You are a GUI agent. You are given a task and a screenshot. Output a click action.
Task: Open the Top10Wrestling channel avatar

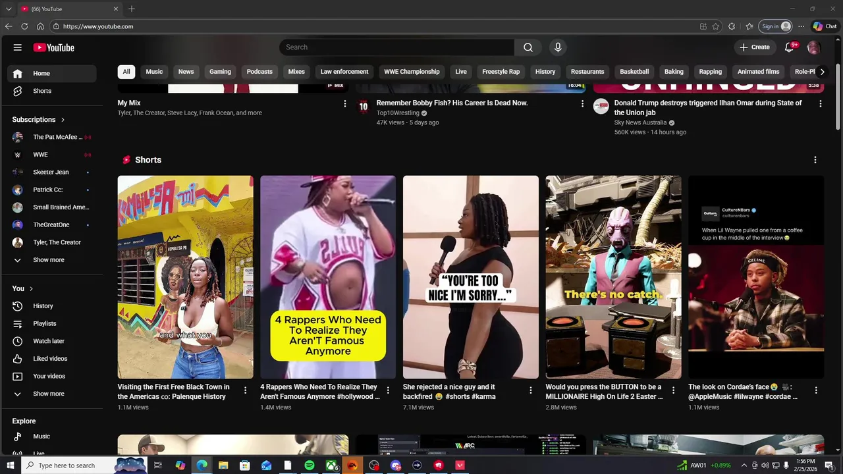[x=363, y=107]
